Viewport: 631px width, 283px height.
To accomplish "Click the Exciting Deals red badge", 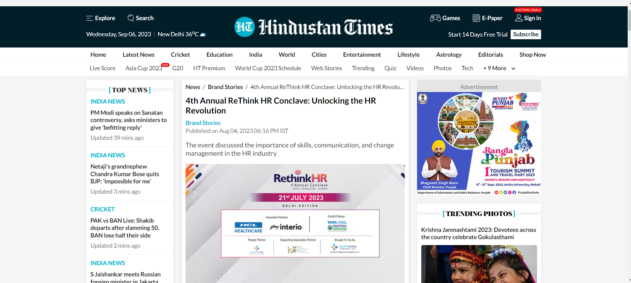I will (528, 10).
